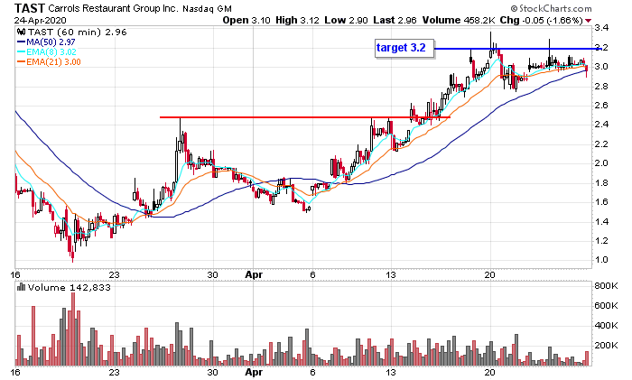Select the cyan EMA(8) legend line sample
The image size is (632, 380).
(22, 52)
